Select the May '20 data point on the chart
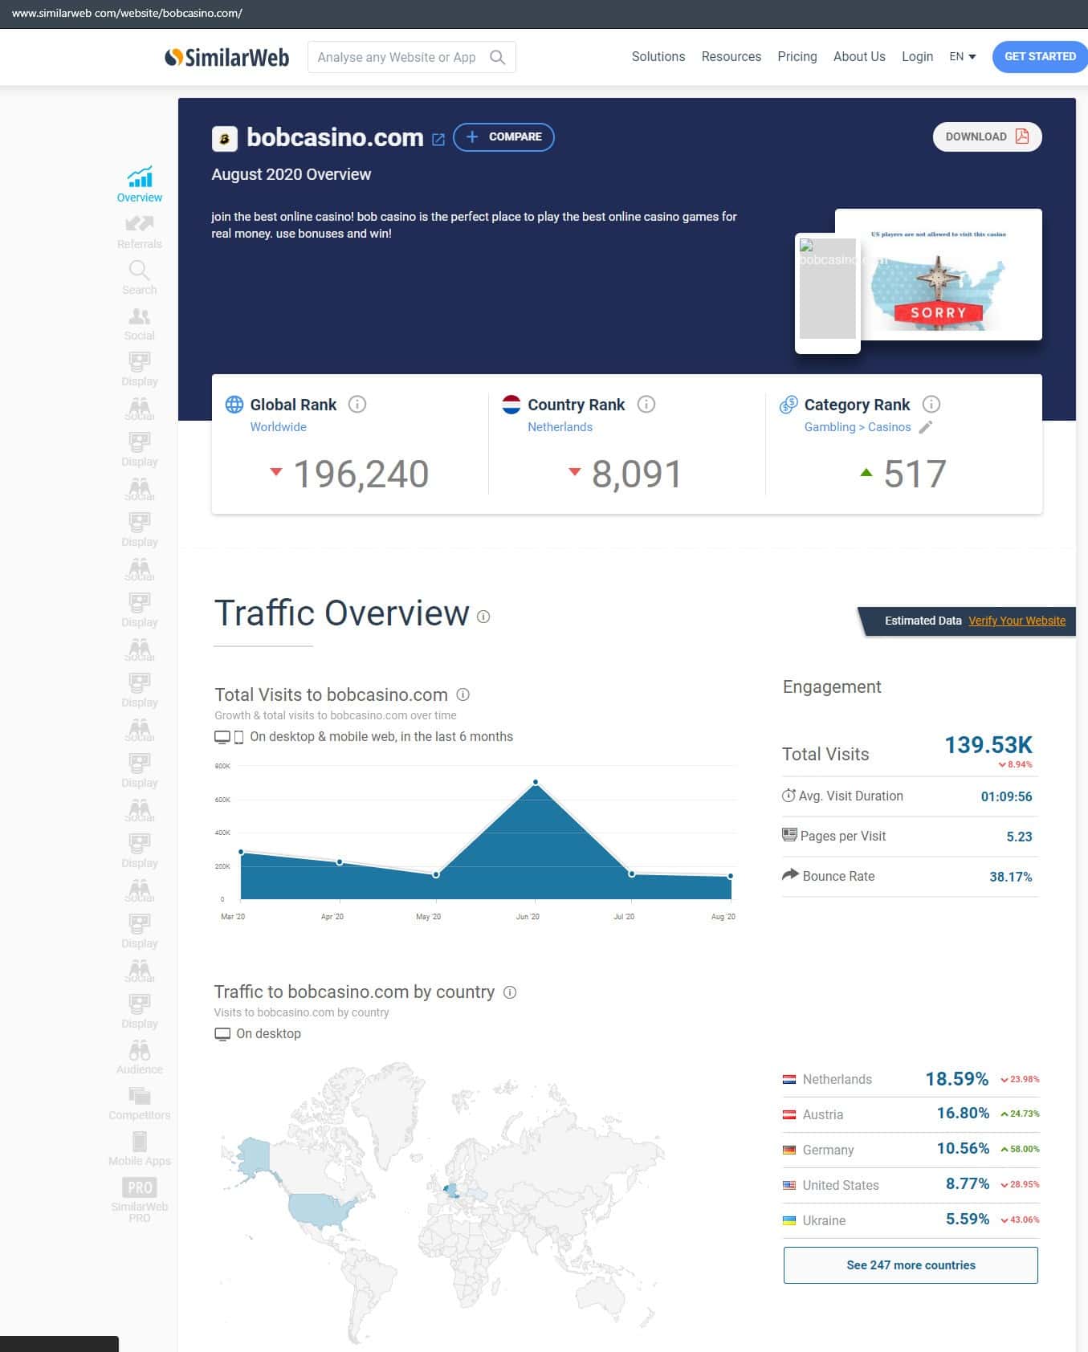This screenshot has height=1352, width=1088. tap(436, 874)
